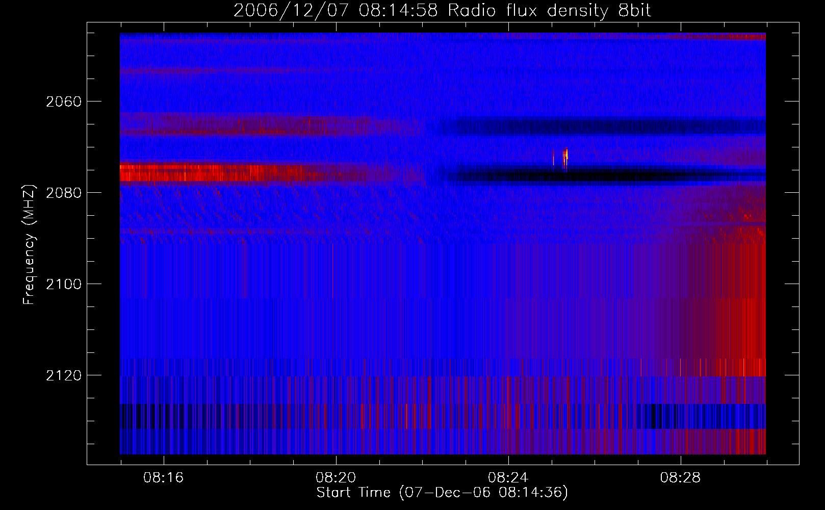Click the 08:24 time axis label
Screen dimensions: 825x510
point(508,477)
